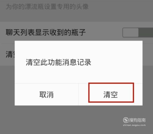Tap 取消 to dismiss the dialog
The image size is (153, 134).
click(47, 94)
